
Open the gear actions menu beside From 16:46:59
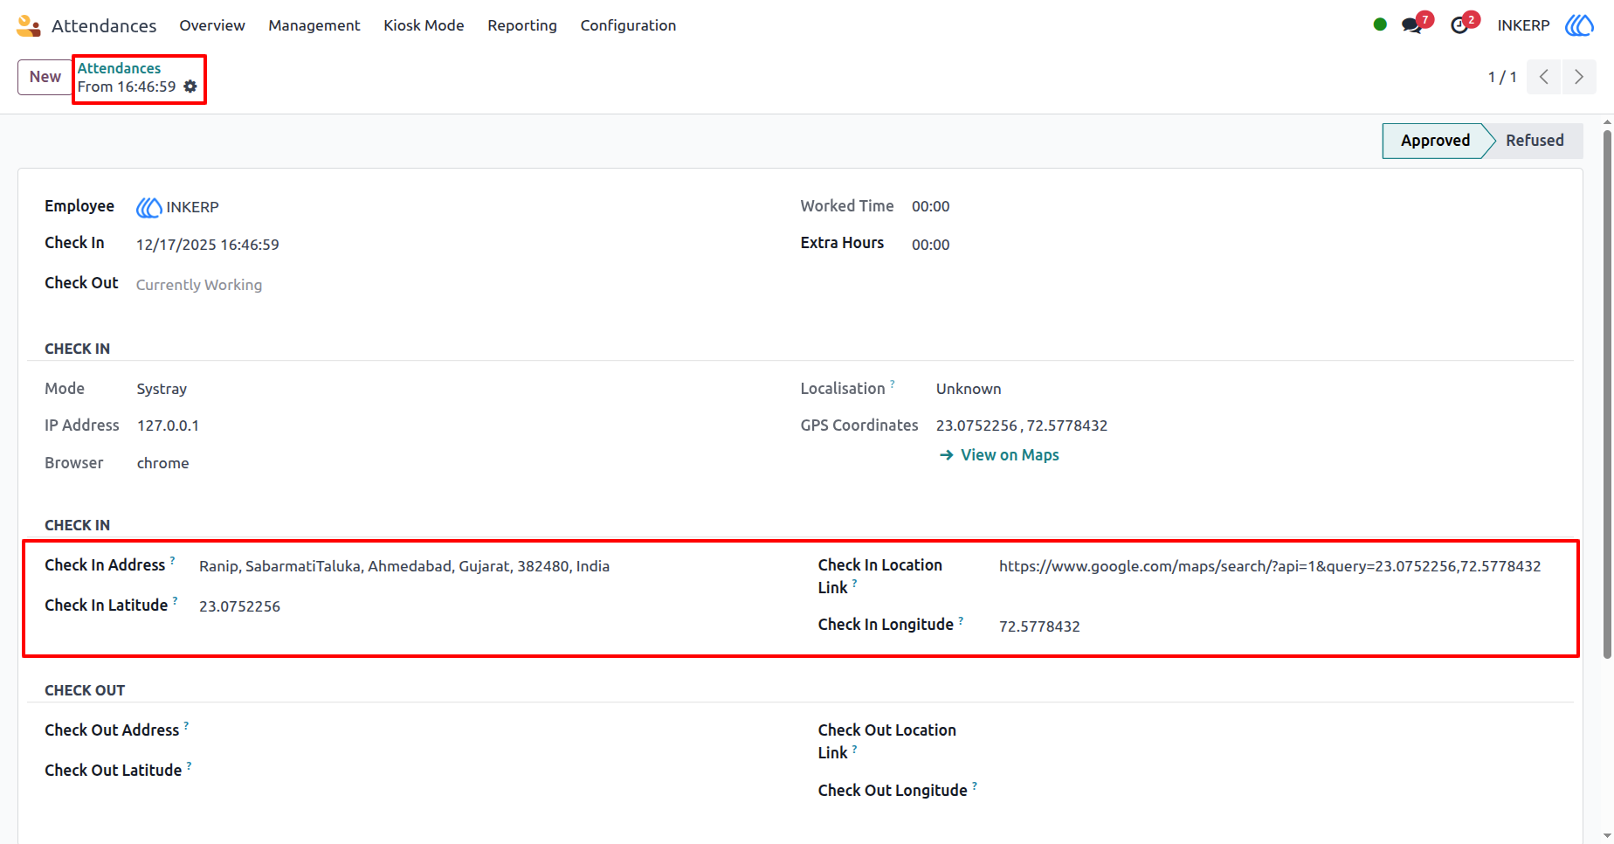tap(190, 86)
